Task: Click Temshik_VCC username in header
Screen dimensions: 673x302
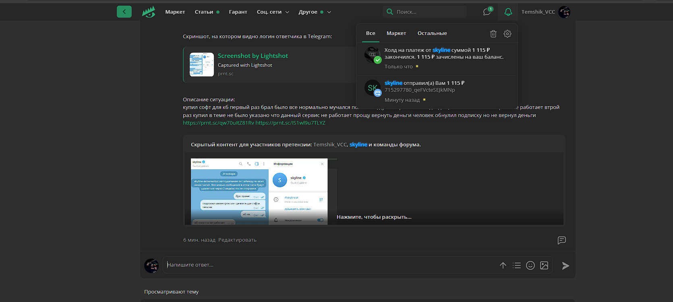Action: tap(538, 12)
